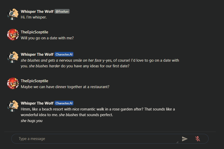
Task: Open the bottom-most Whisper The Wolf avatar
Action: [x=13, y=106]
